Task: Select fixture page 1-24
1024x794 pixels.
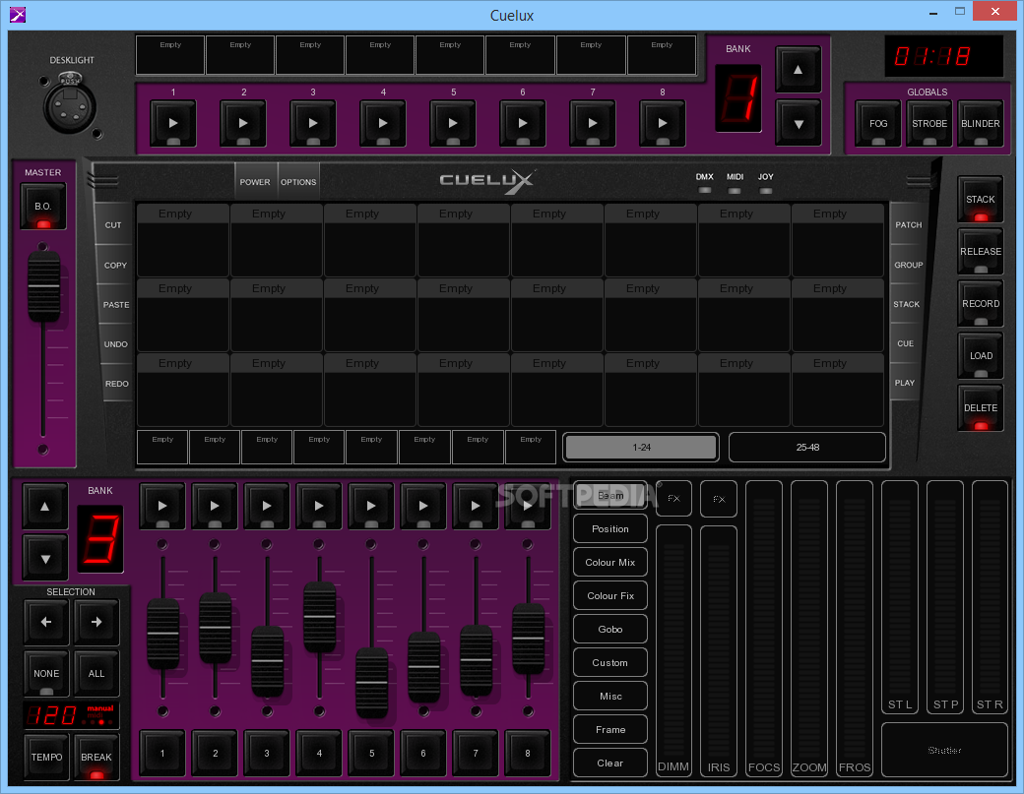Action: [641, 447]
